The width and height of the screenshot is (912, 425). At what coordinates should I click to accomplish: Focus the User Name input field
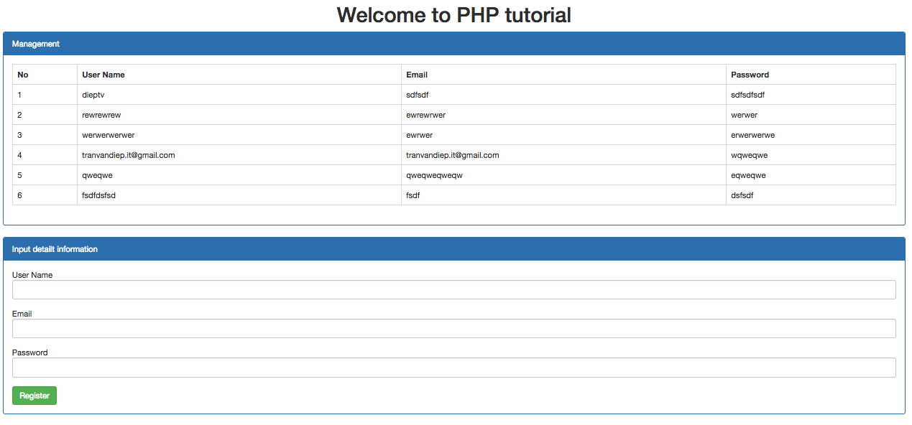tap(453, 290)
